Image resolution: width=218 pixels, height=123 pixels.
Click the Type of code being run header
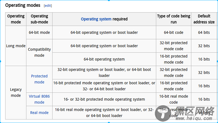174,19
